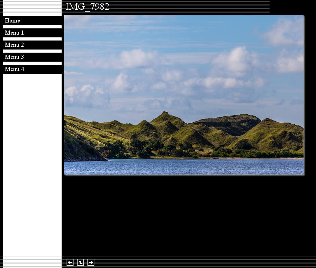Click the up-to-index arrow icon
This screenshot has width=316, height=268.
[80, 262]
